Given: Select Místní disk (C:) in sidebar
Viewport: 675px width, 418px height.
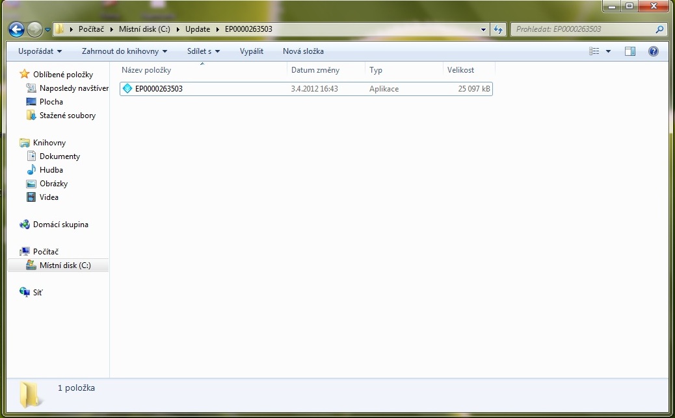Looking at the screenshot, I should (65, 265).
